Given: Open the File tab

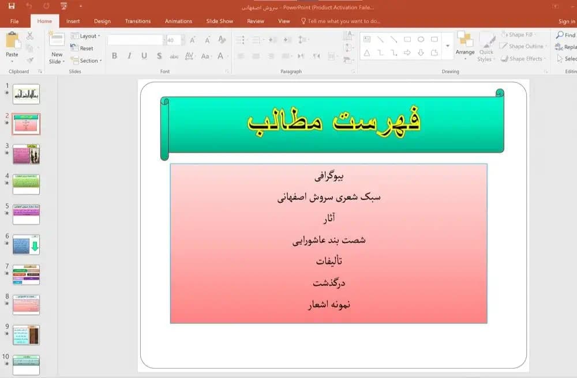Looking at the screenshot, I should point(14,21).
